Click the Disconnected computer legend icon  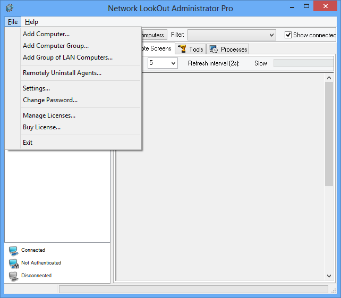click(13, 276)
